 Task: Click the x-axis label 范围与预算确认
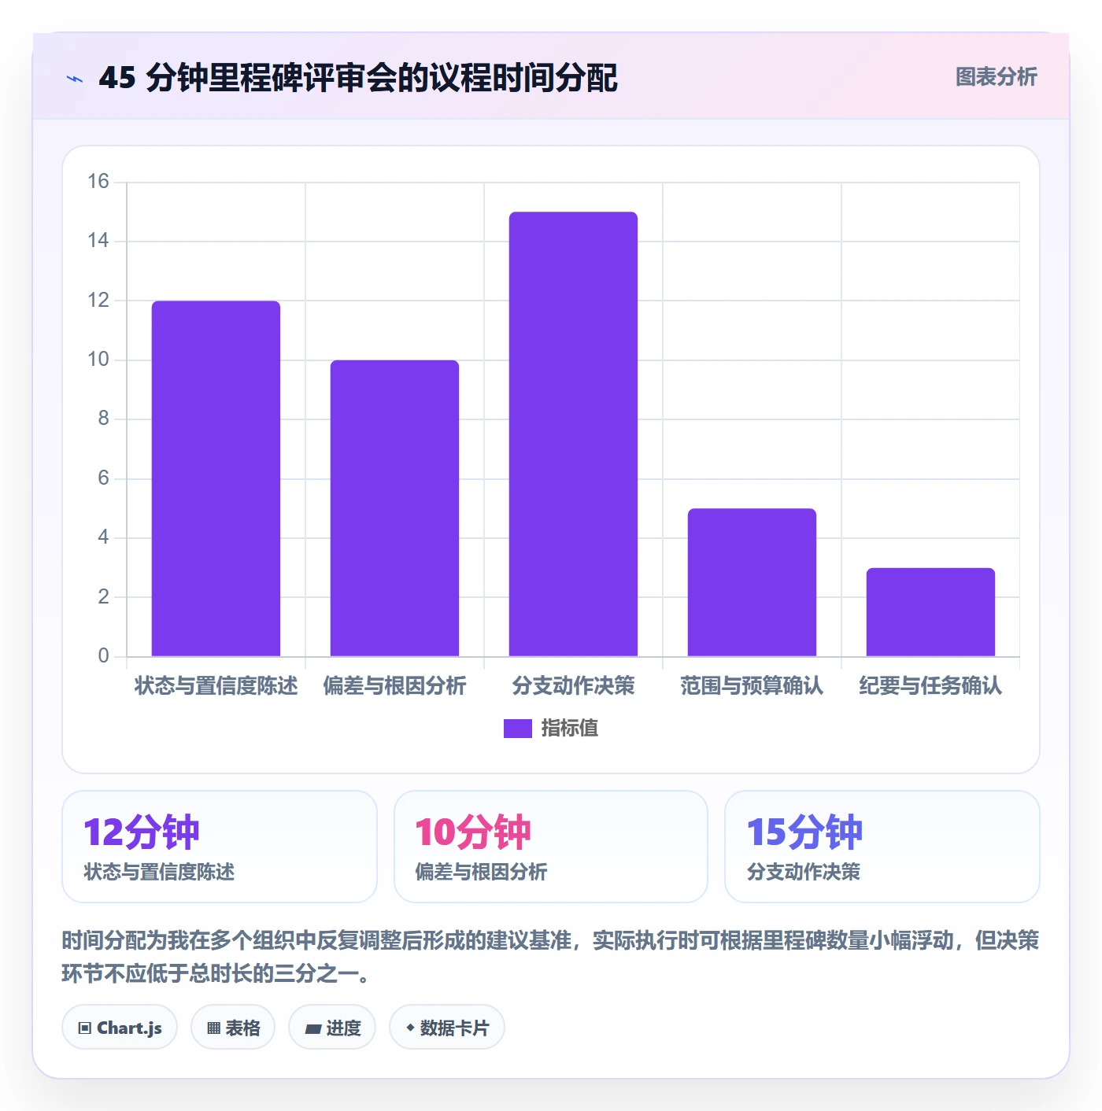pyautogui.click(x=752, y=686)
